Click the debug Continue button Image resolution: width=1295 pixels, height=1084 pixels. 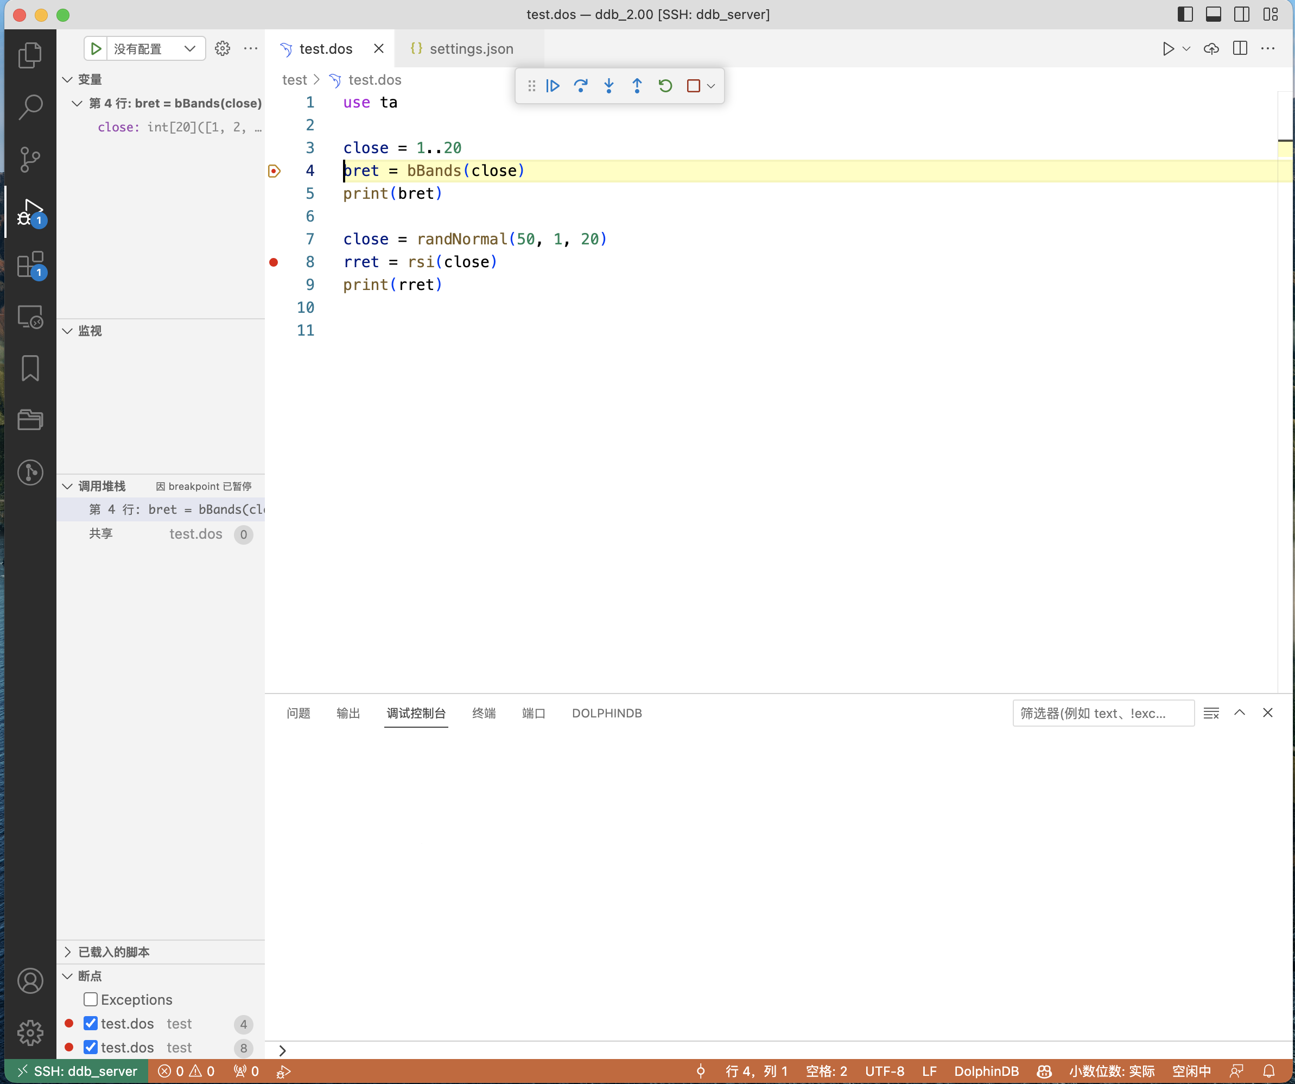[553, 86]
